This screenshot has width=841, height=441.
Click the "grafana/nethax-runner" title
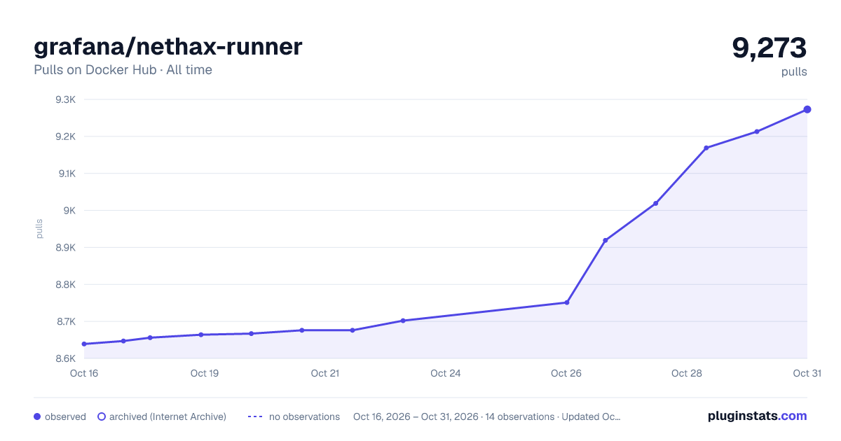coord(168,47)
